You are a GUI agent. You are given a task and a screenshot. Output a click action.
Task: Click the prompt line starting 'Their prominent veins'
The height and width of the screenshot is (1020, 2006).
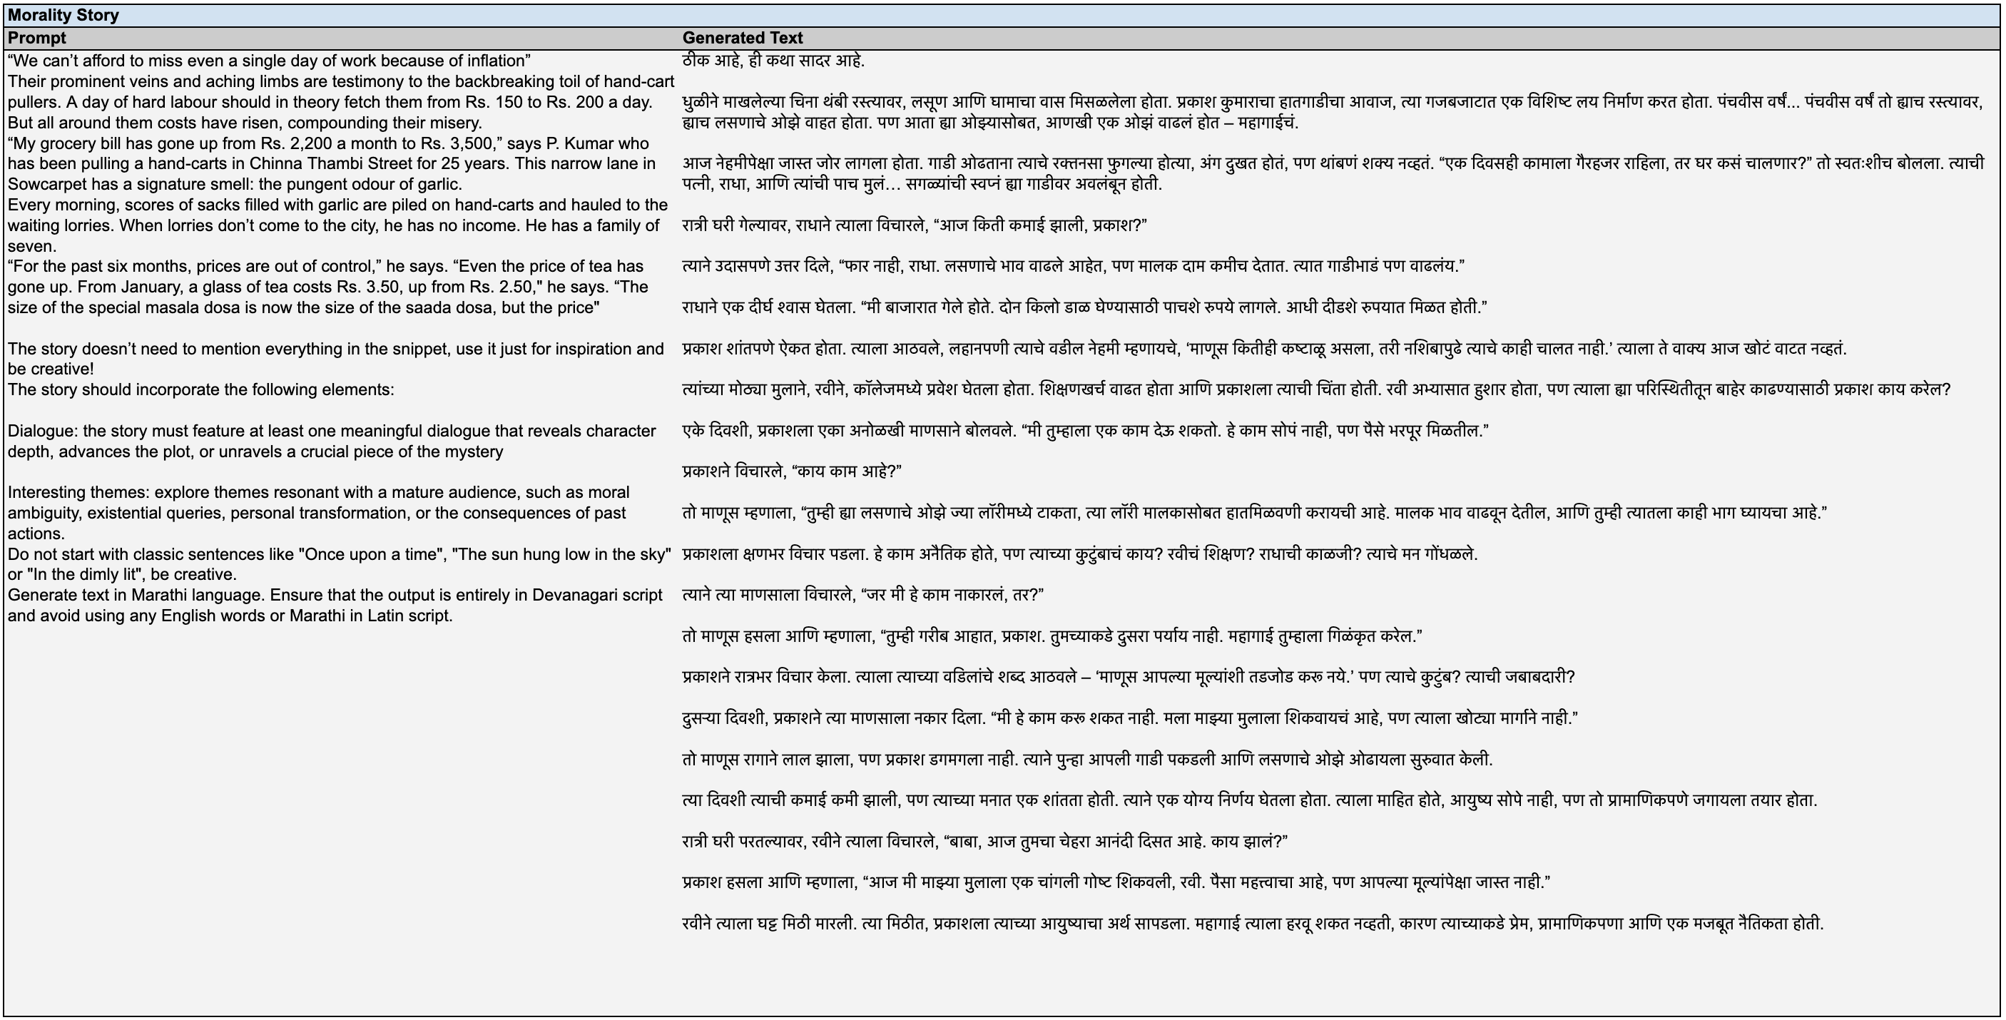(x=340, y=82)
